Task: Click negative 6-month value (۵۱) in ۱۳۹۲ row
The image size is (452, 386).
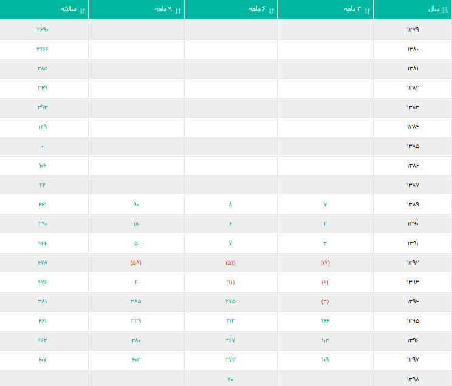Action: pos(230,263)
